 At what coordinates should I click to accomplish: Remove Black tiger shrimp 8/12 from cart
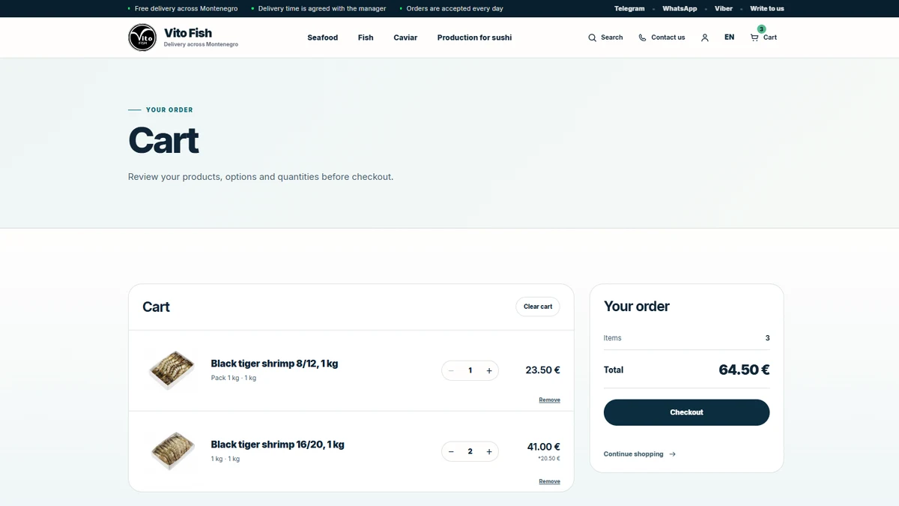pos(550,400)
